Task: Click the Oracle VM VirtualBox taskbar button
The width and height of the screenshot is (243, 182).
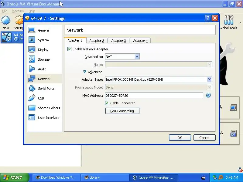Action: 153,177
